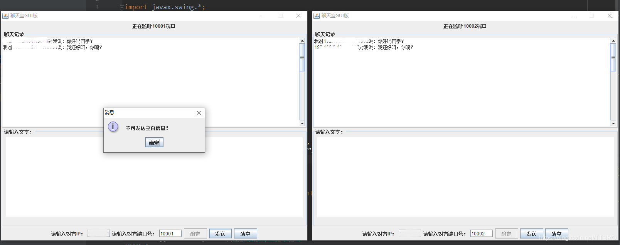The image size is (620, 245).
Task: Click the left window line ending 我还好呀，你呢?
Action: click(52, 47)
